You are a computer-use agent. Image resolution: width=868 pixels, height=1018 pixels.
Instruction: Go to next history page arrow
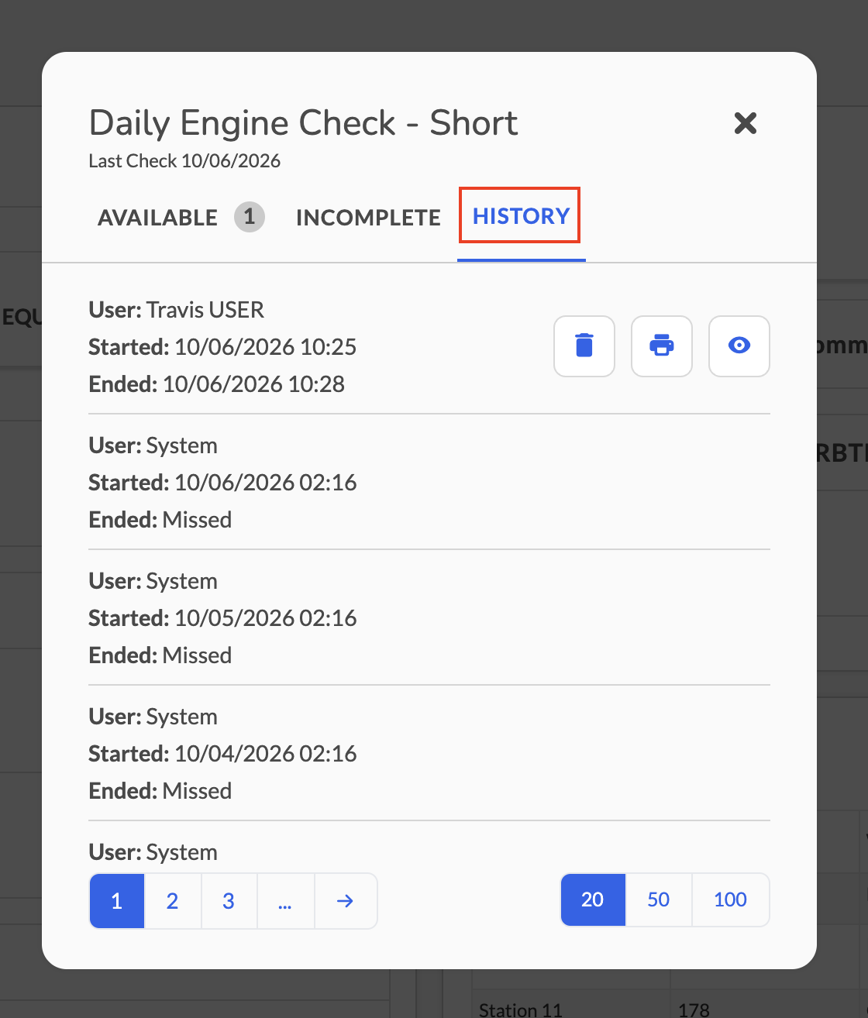pos(346,901)
